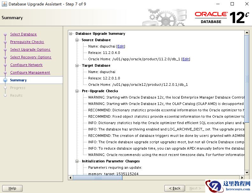
Task: Click the Java app icon in title bar
Action: coord(4,4)
